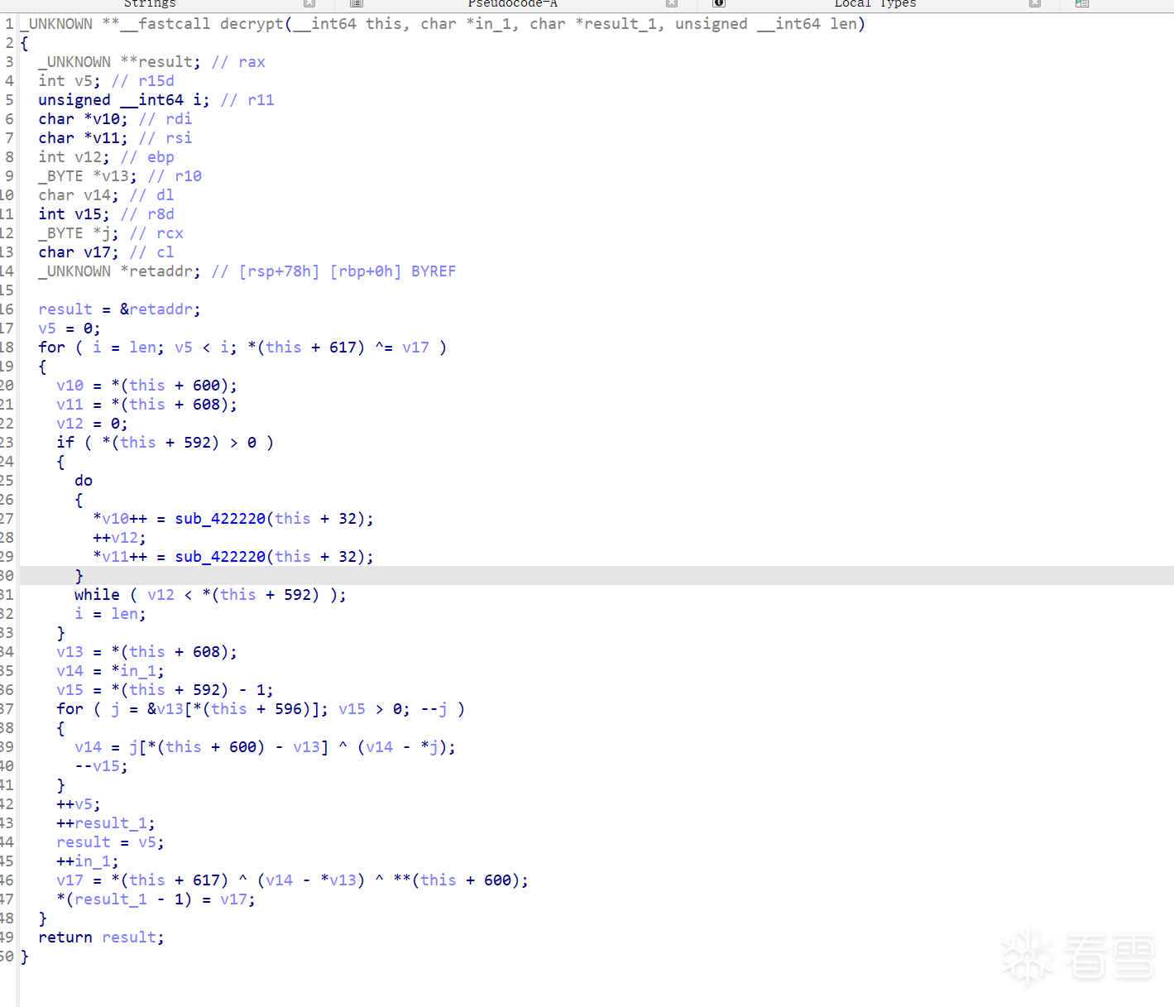Click the 'while ( v12 < *(this + 592) );' line

[210, 595]
